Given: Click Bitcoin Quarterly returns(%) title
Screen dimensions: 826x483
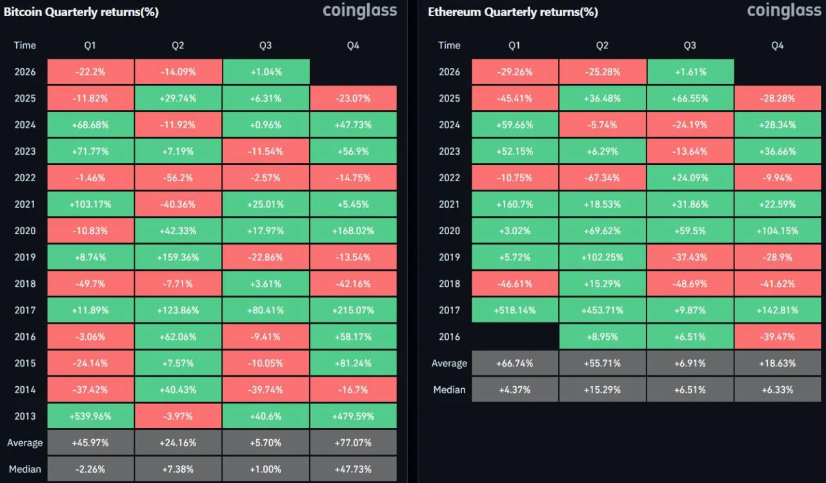Looking at the screenshot, I should tap(81, 12).
